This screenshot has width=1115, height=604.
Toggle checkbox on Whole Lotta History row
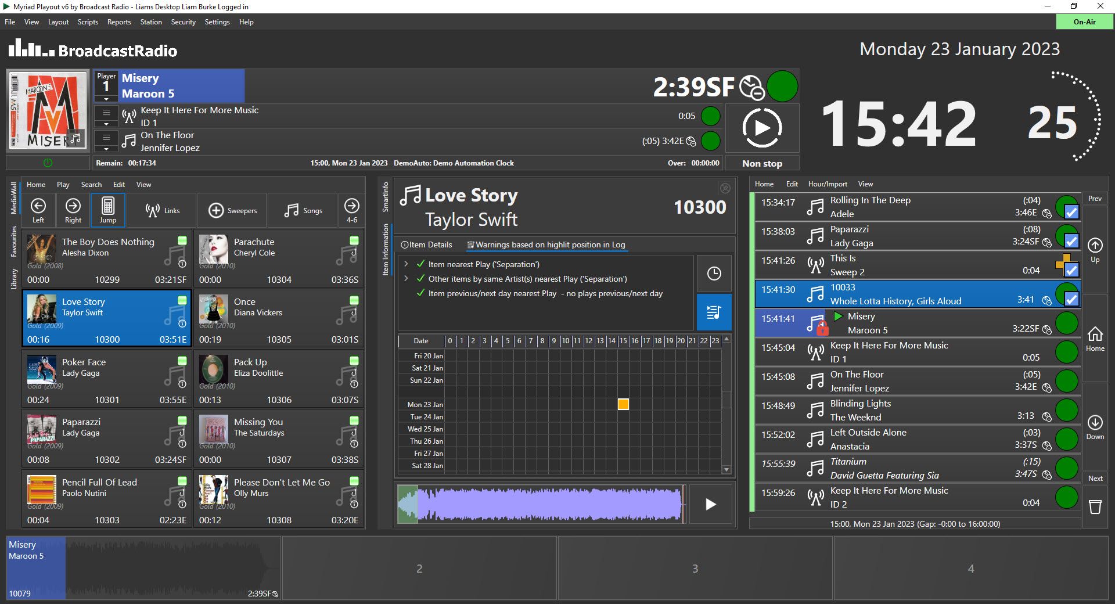(x=1071, y=299)
